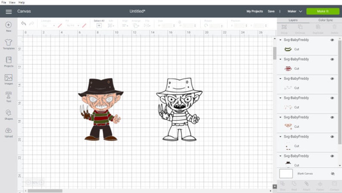Collapse the green-striped Svg-BabyFreddy group
This screenshot has width=342, height=193.
280,40
